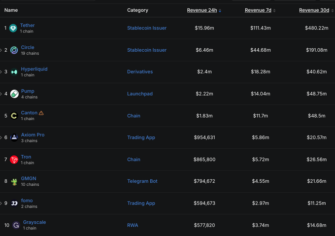Image resolution: width=335 pixels, height=236 pixels.
Task: Sort table by Revenue 30d header
Action: point(314,10)
